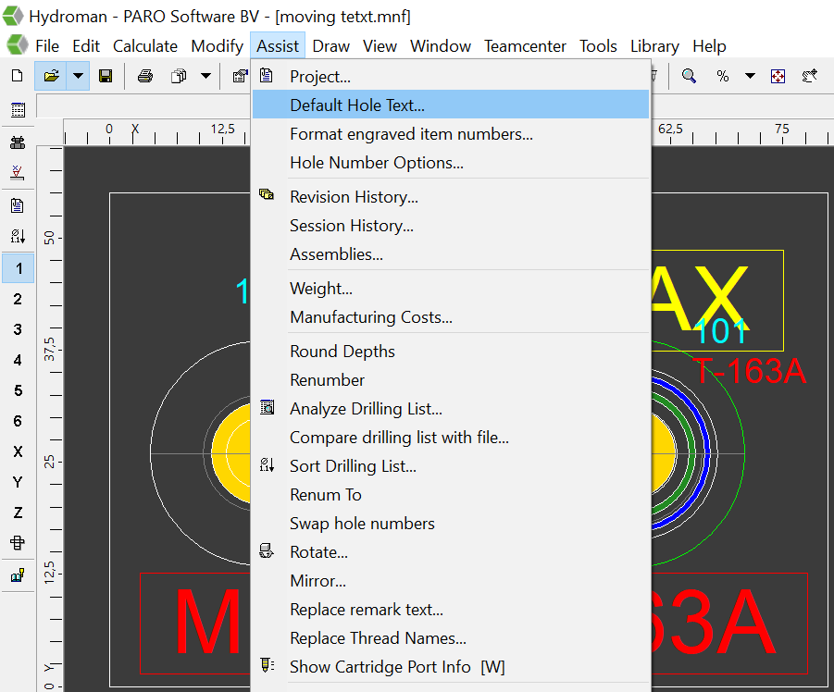Toggle the X axis view button

pyautogui.click(x=18, y=451)
